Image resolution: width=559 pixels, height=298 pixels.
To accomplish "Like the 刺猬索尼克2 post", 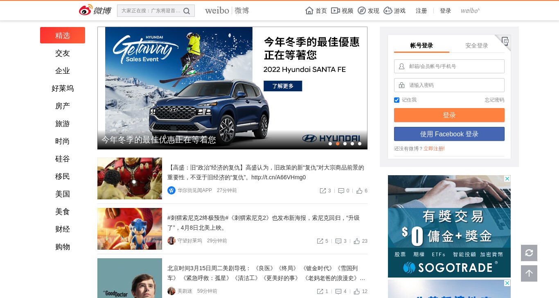I will [357, 241].
